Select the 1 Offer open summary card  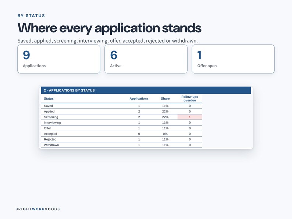tap(233, 59)
